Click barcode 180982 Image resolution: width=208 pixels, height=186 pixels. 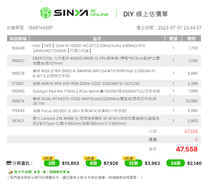pyautogui.click(x=18, y=91)
